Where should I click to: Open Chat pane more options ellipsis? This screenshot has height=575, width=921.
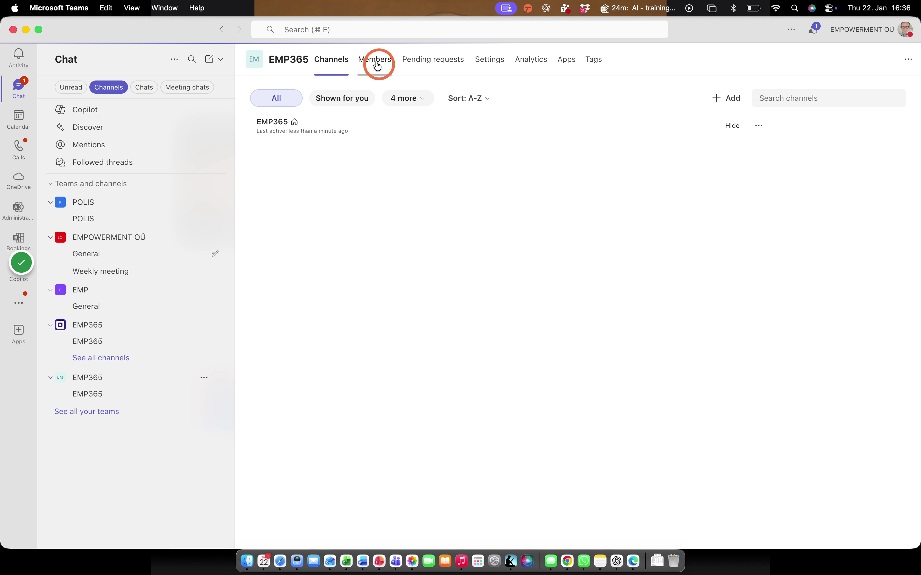point(174,59)
